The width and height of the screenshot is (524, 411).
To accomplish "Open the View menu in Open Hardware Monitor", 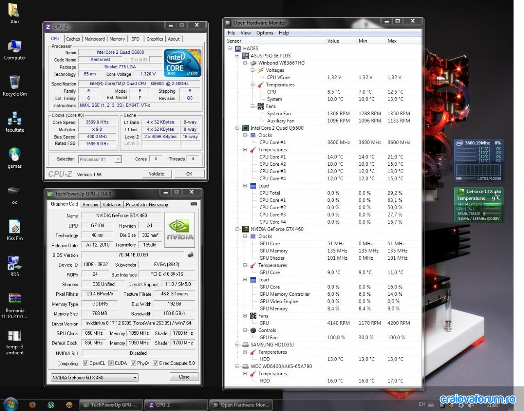I will pyautogui.click(x=246, y=33).
